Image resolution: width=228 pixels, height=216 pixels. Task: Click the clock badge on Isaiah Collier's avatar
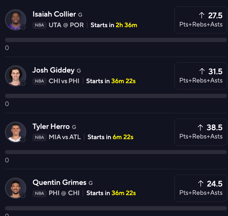(23, 27)
